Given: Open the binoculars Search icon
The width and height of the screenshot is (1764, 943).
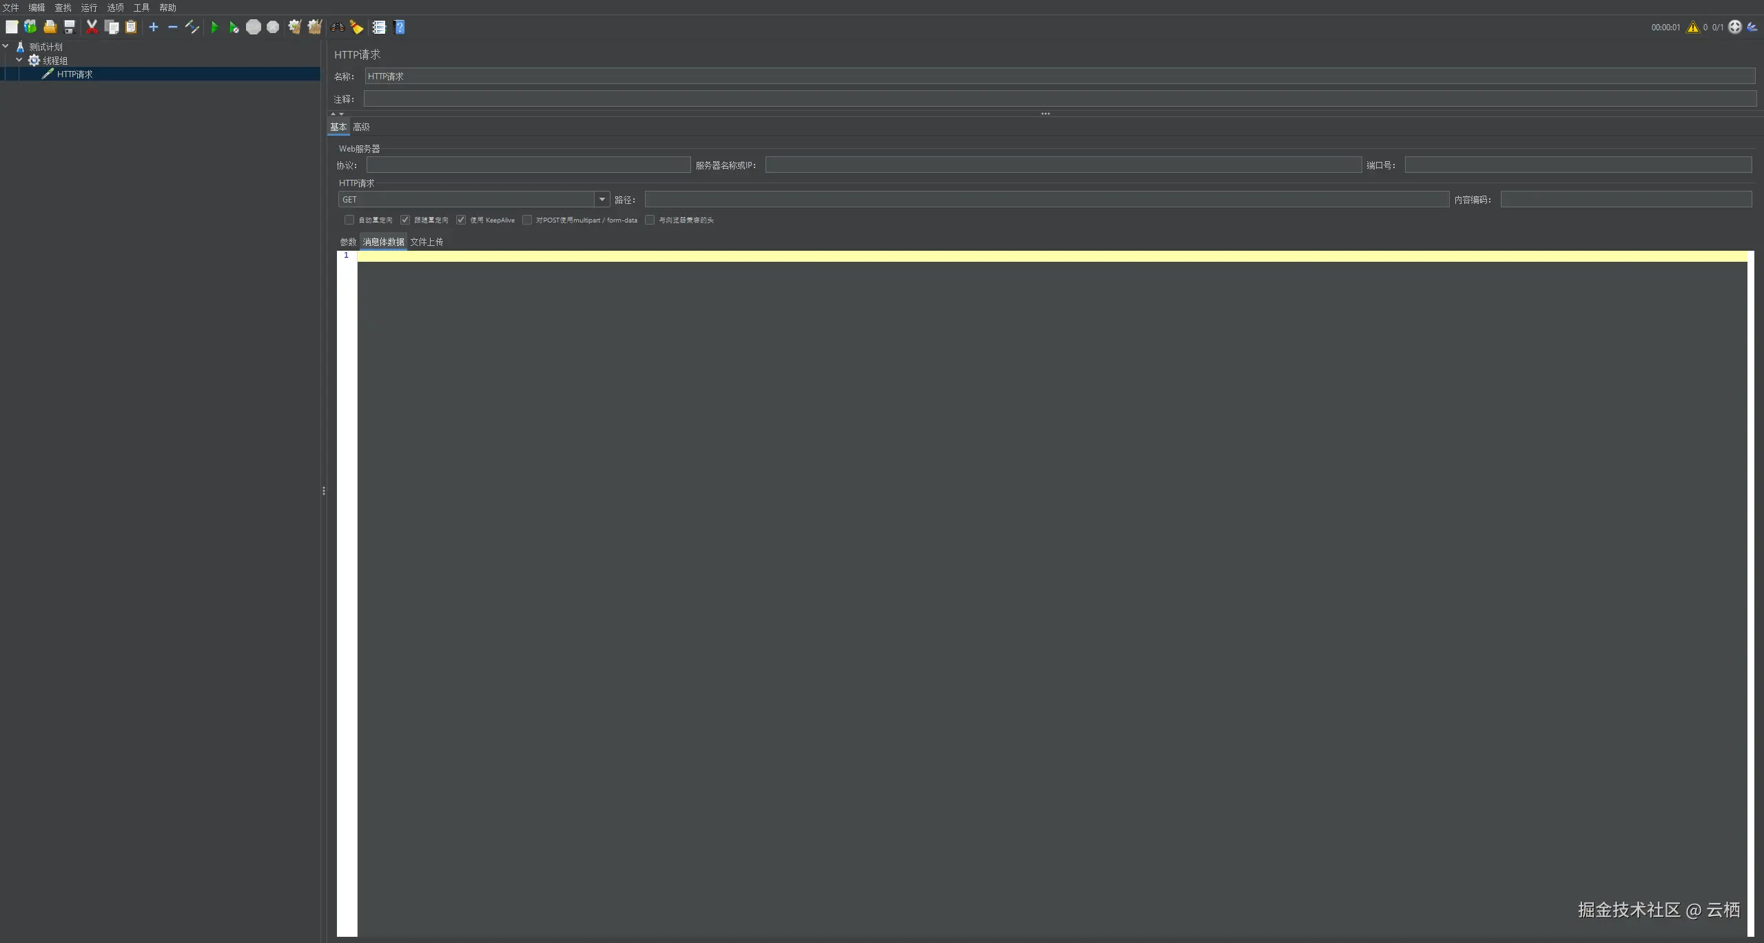Looking at the screenshot, I should pyautogui.click(x=337, y=28).
